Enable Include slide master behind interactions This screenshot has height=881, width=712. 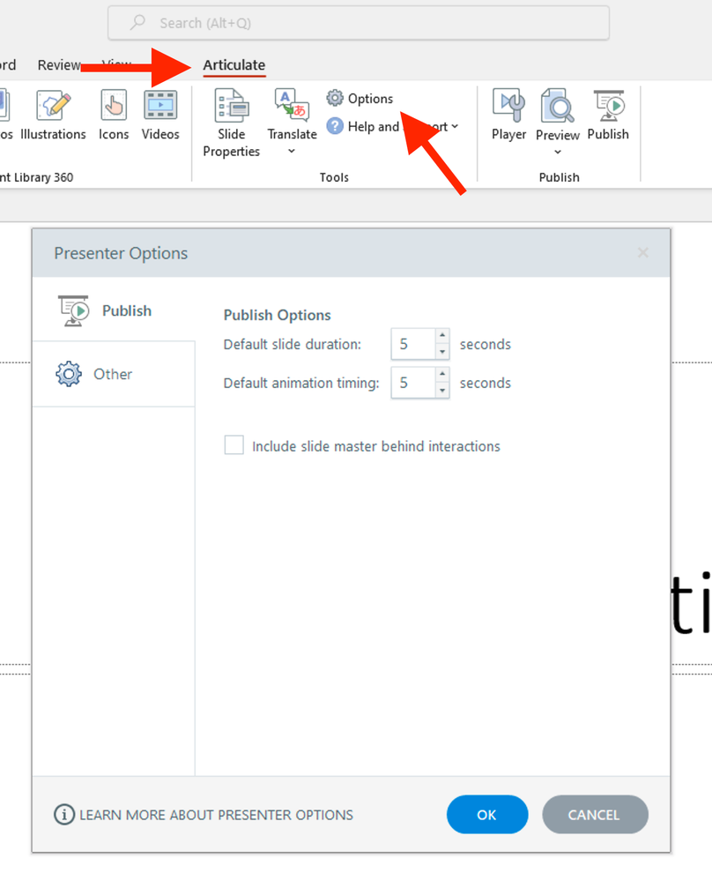(x=234, y=445)
